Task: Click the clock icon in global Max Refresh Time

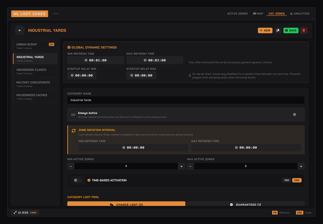Action: tap(145, 60)
